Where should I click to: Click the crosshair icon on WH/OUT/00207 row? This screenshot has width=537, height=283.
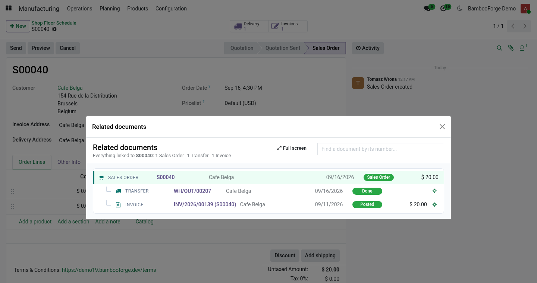(x=434, y=191)
